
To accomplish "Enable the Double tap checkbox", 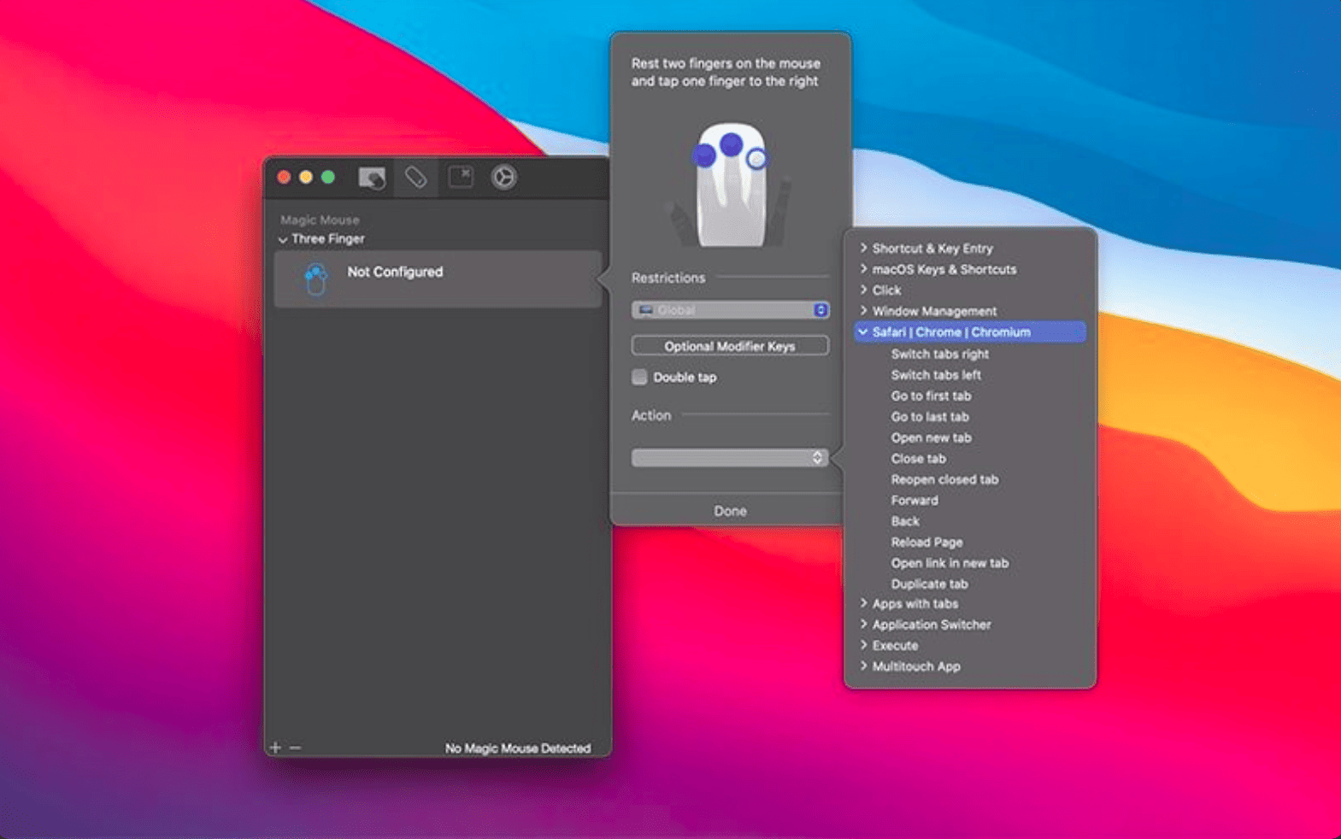I will point(639,377).
